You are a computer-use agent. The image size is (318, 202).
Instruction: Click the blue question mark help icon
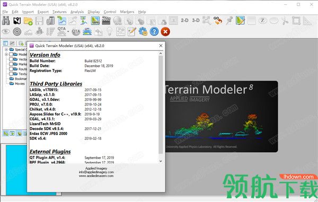154,32
